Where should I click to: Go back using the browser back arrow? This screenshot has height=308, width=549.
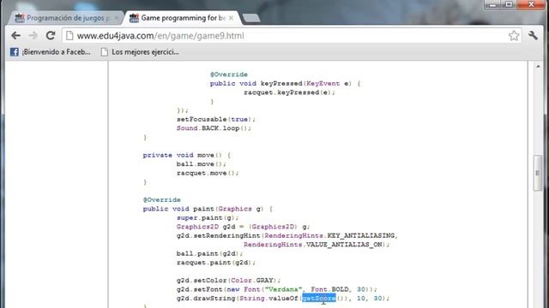coord(15,35)
